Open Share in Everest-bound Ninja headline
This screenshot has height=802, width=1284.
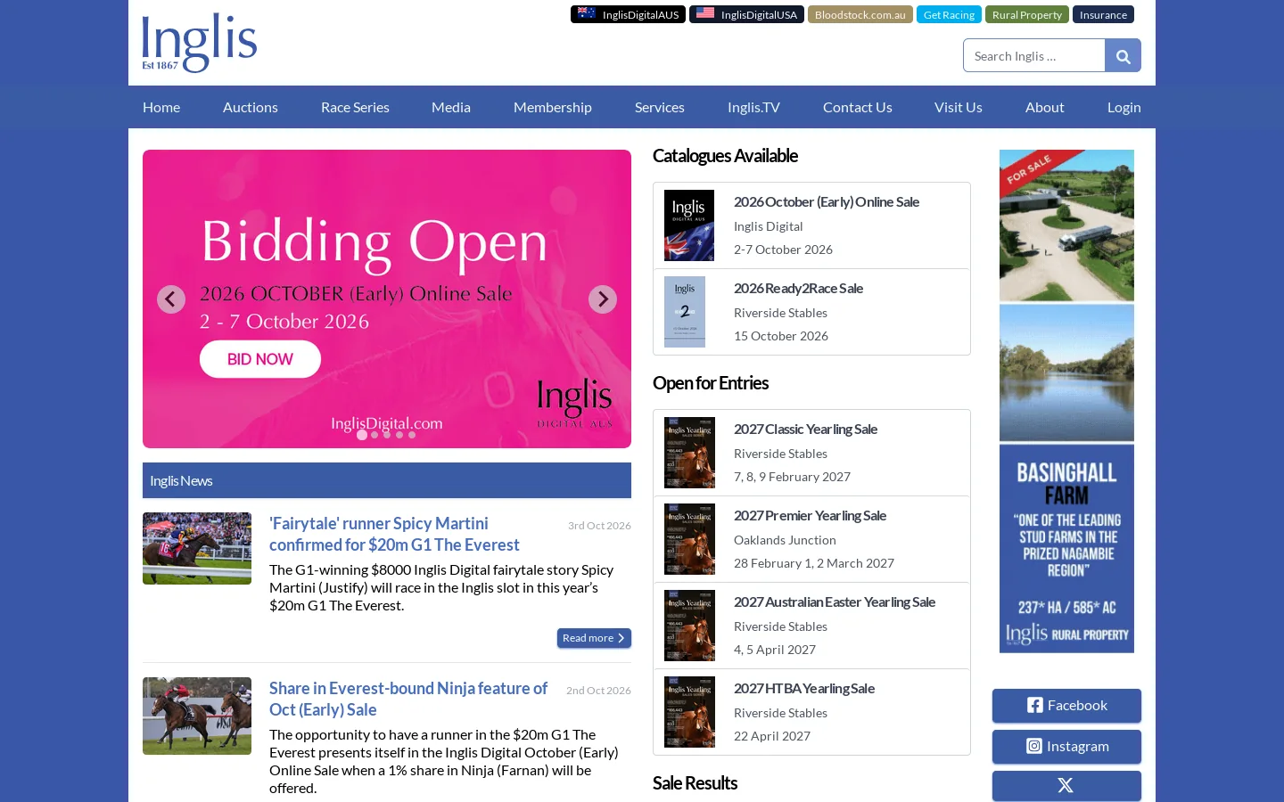click(x=408, y=699)
